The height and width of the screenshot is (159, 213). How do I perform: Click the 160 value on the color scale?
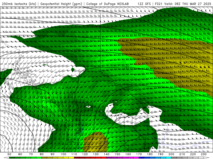[128, 154]
